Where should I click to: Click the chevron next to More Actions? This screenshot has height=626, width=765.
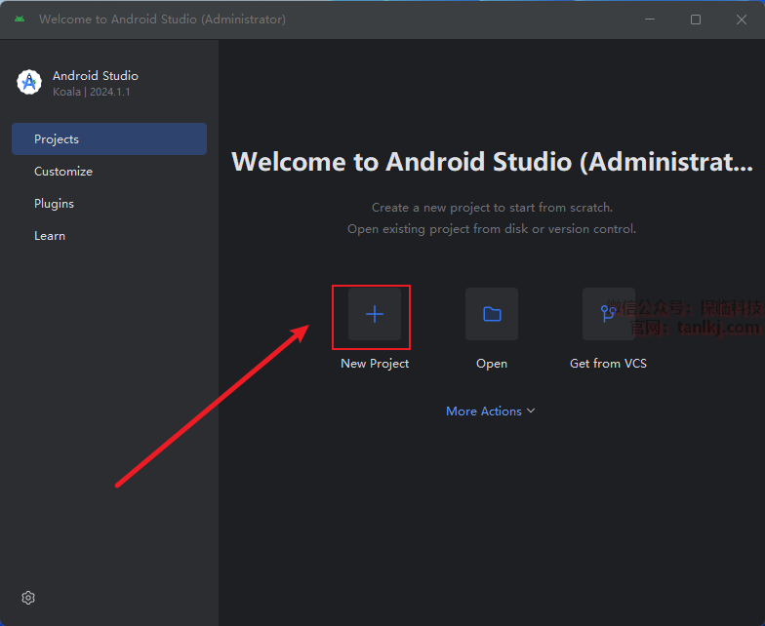pos(531,411)
